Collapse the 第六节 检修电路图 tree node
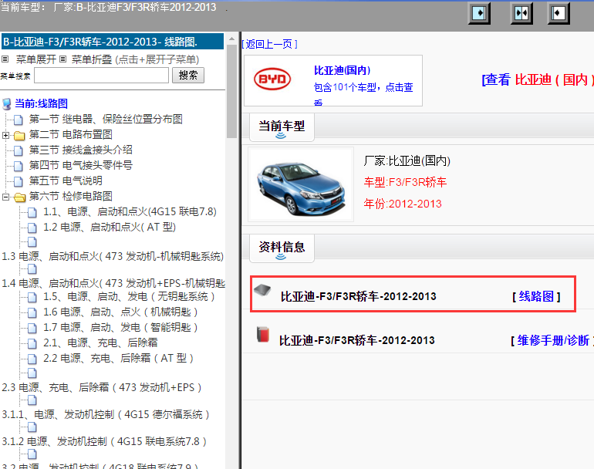The width and height of the screenshot is (594, 469). coord(5,197)
